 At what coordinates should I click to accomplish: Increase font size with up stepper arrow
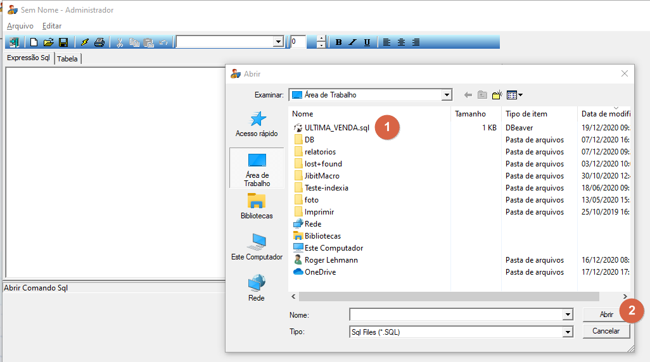pos(321,39)
